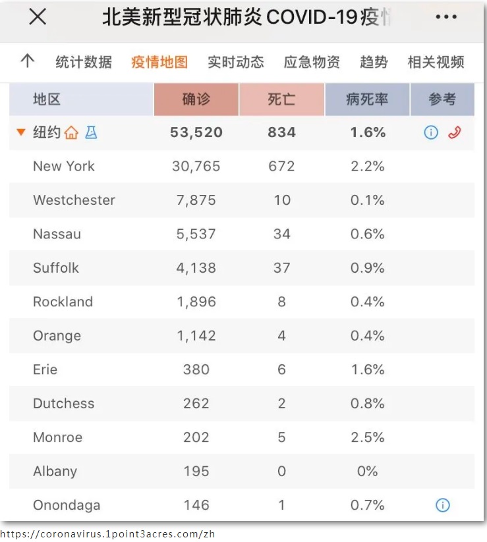Open the 趋势 tab

(374, 62)
